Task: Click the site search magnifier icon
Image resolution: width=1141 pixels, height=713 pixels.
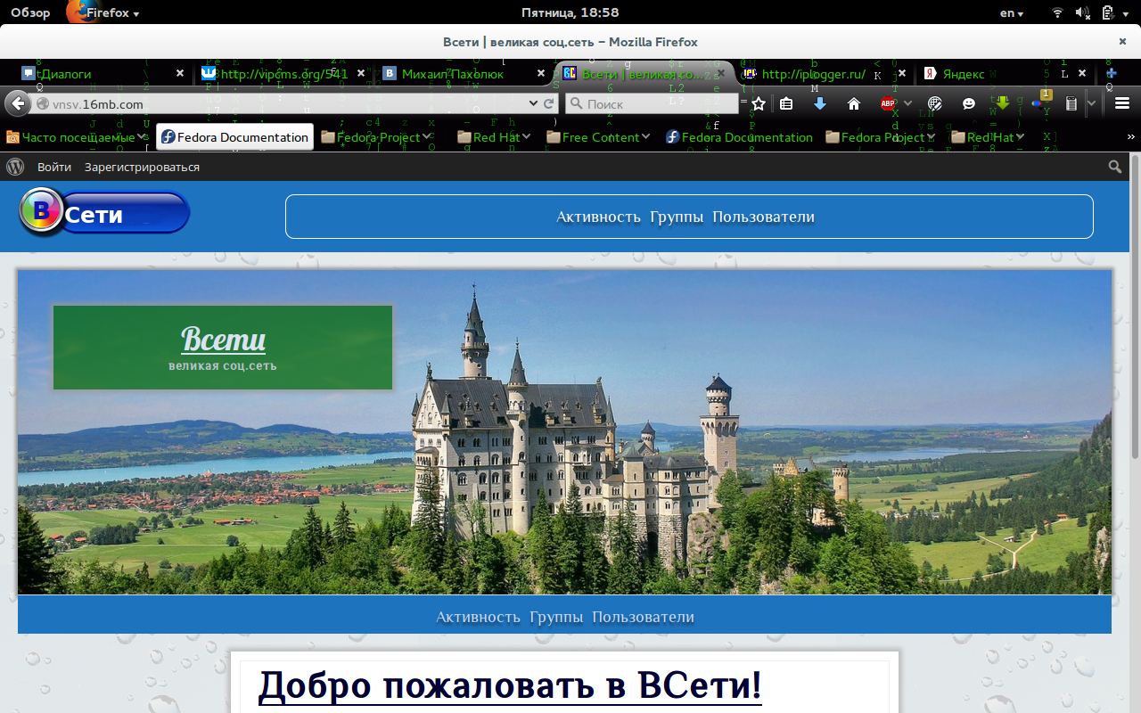Action: click(1115, 167)
